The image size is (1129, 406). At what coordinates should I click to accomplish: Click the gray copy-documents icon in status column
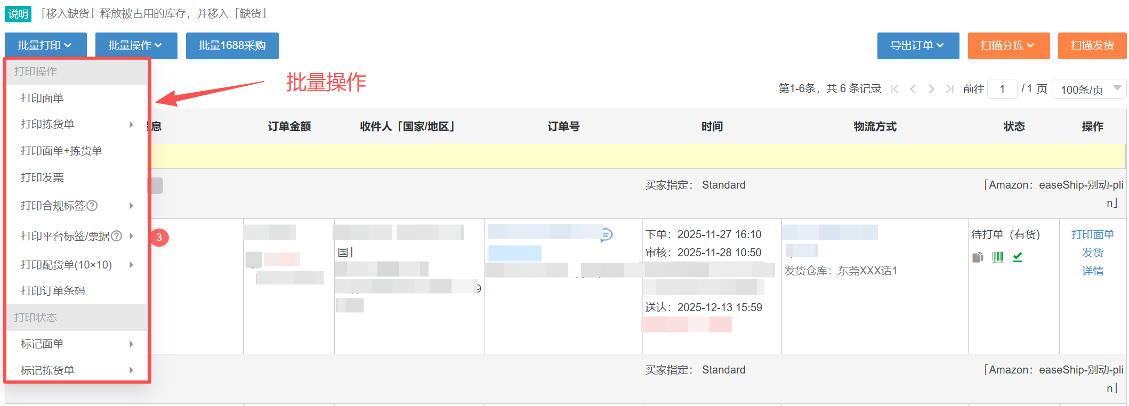(x=978, y=257)
